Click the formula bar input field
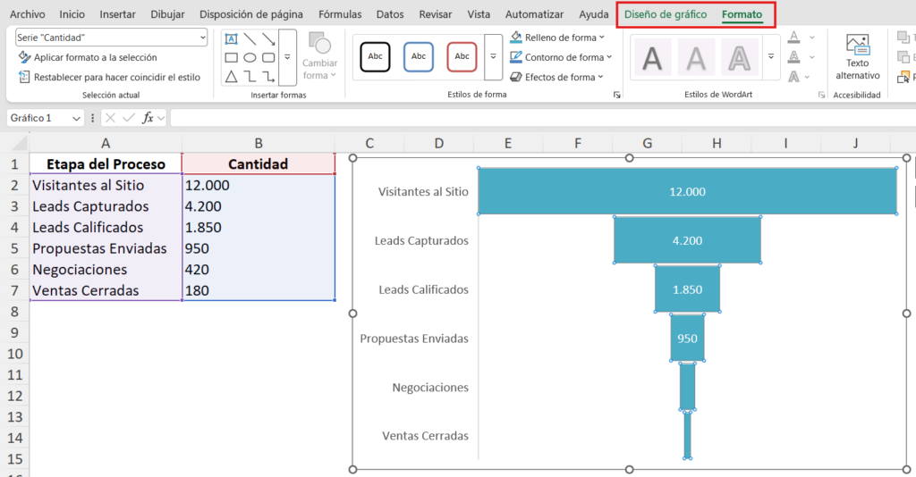 tap(543, 118)
